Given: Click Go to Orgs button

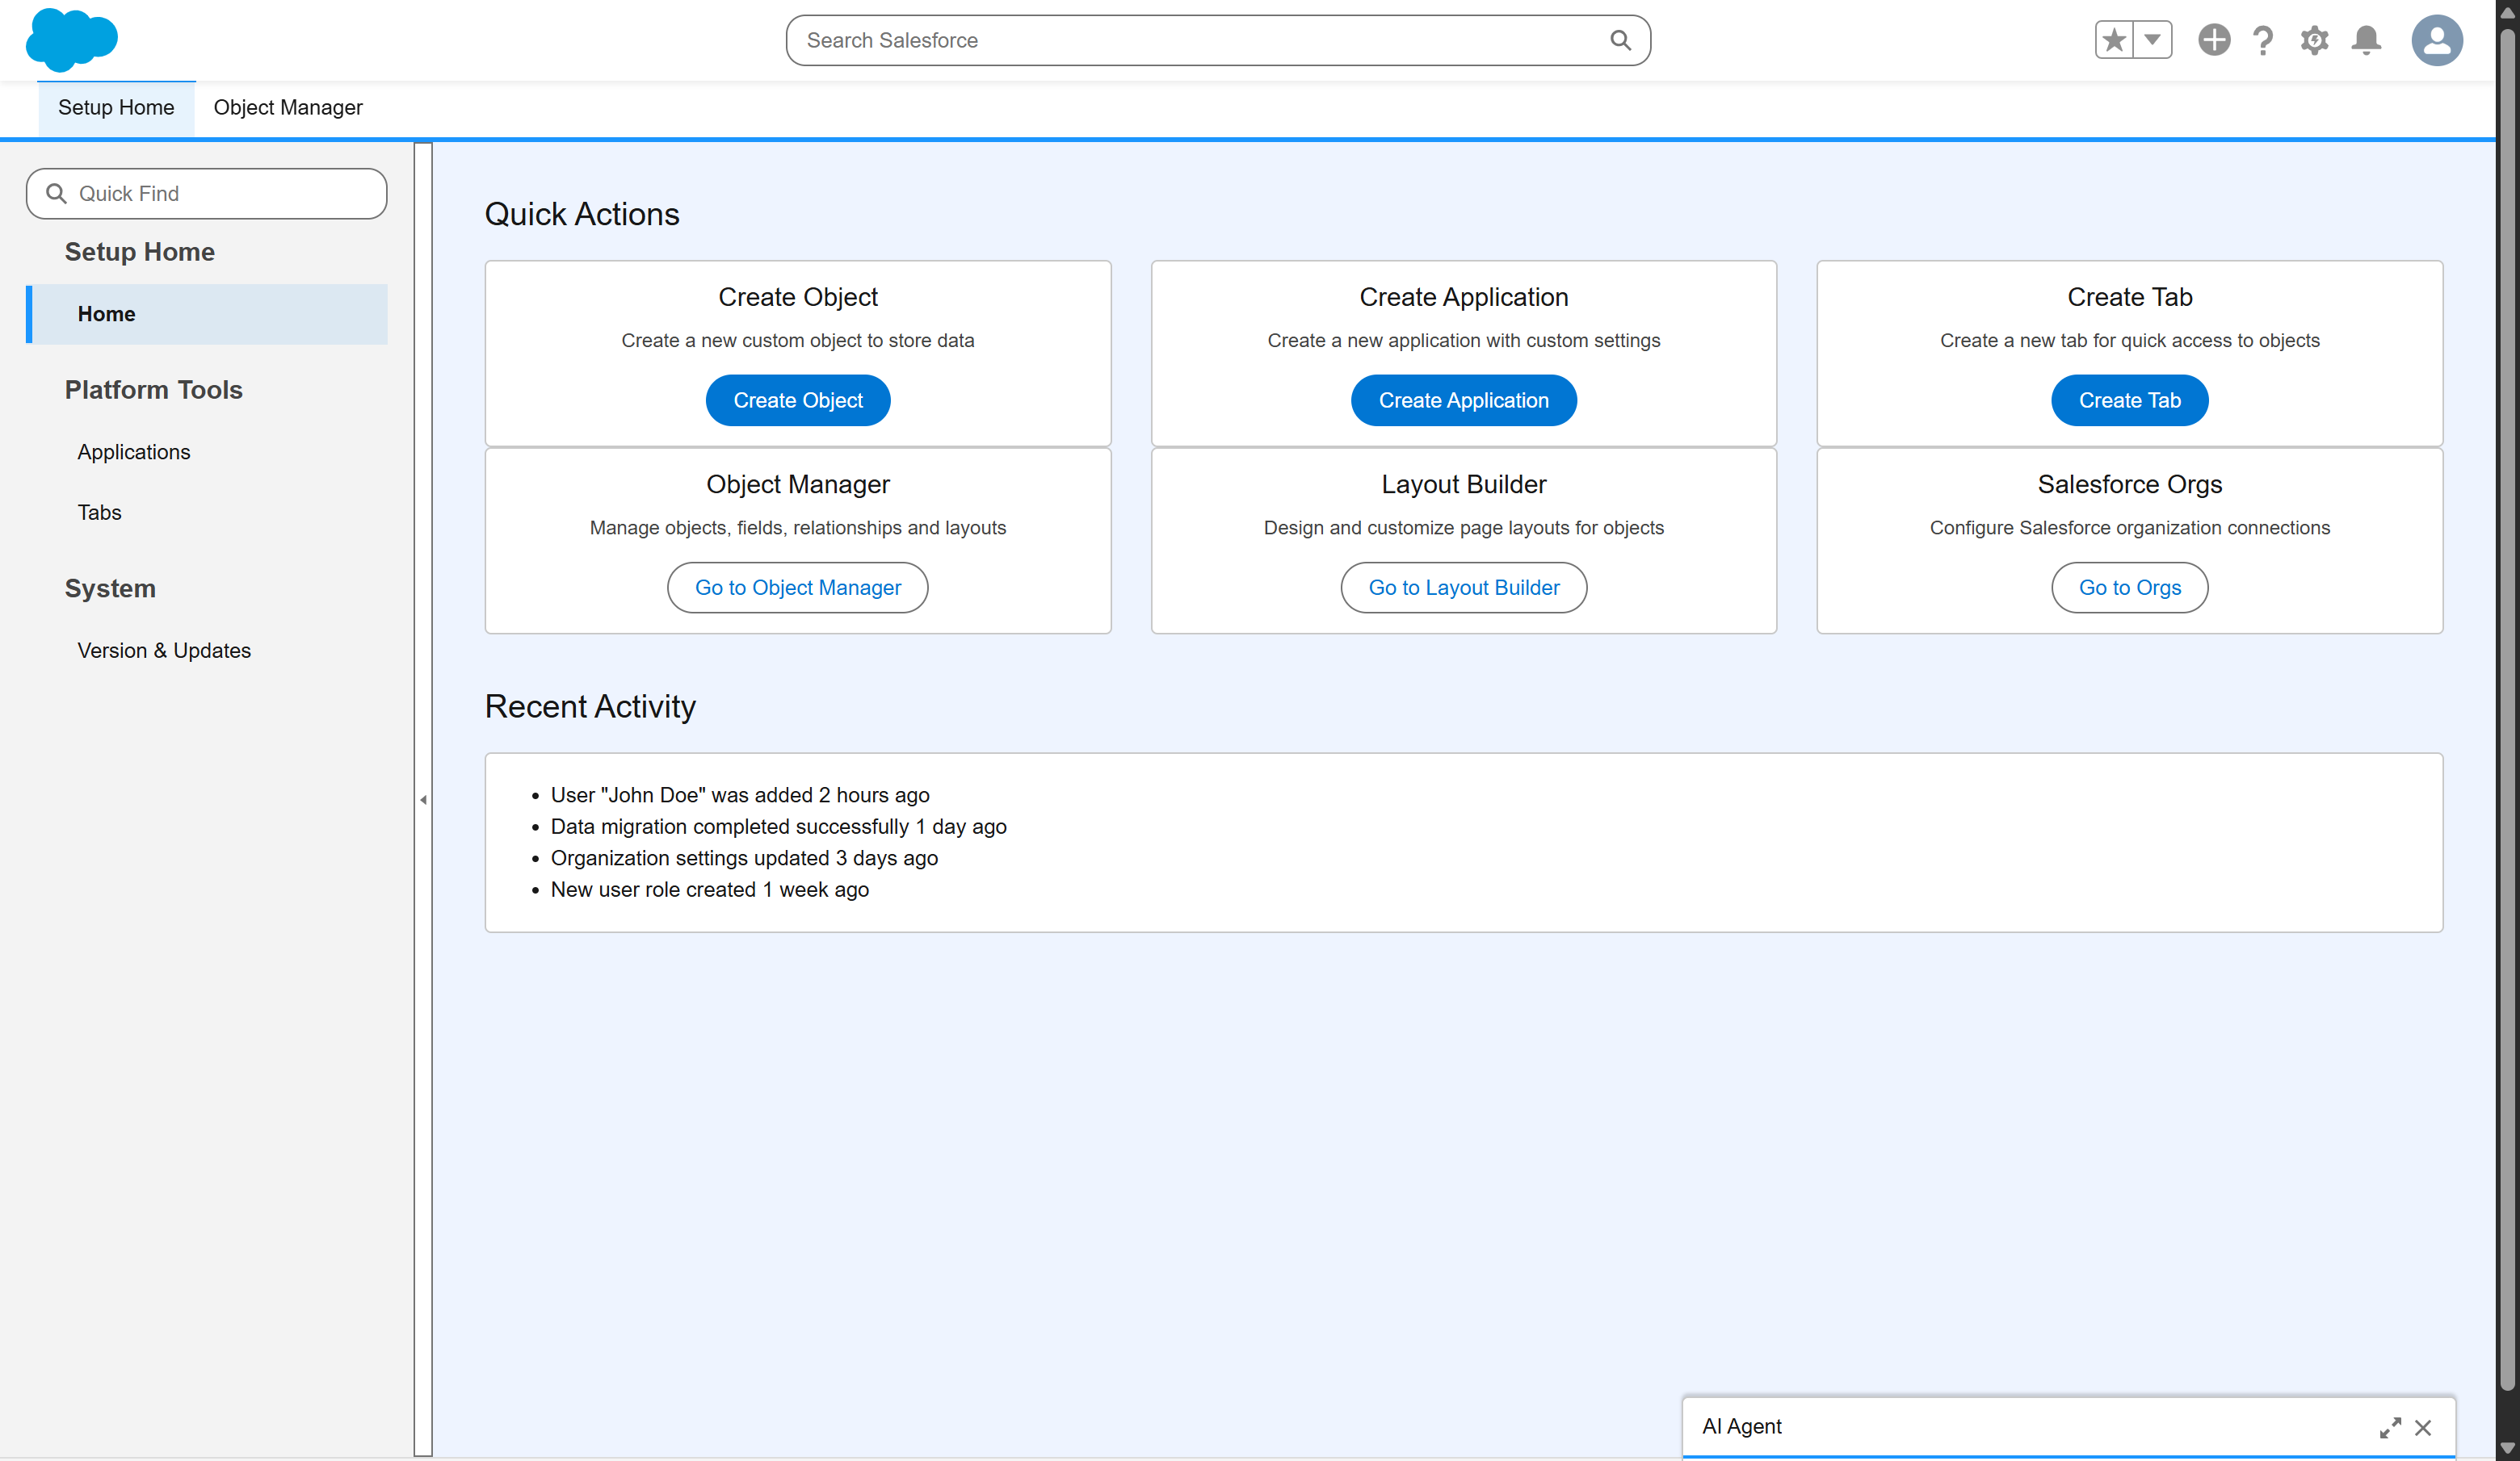Looking at the screenshot, I should (x=2130, y=588).
